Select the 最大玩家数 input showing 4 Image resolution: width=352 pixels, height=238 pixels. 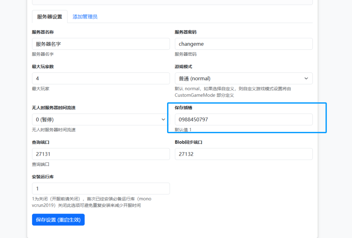pos(101,78)
